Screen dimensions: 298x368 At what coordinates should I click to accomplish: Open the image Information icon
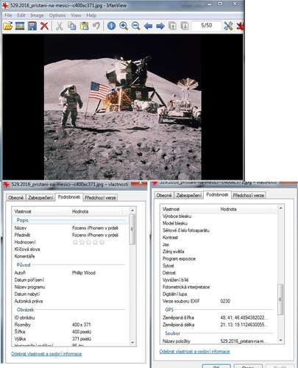(111, 26)
